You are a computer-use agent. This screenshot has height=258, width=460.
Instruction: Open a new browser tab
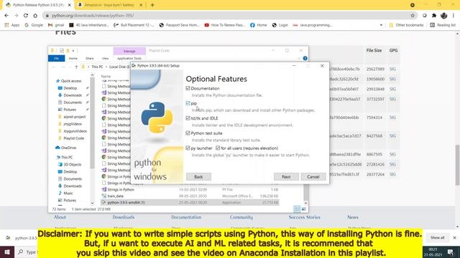click(152, 5)
